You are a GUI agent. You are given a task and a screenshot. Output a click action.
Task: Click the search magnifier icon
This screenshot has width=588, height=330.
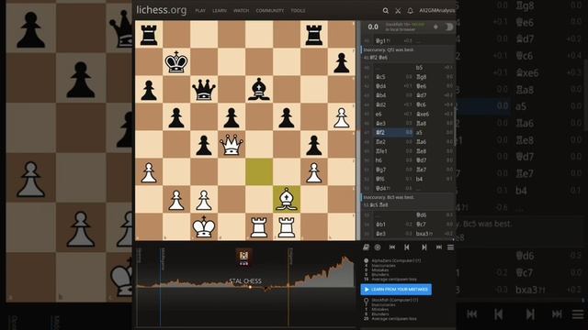click(x=386, y=11)
